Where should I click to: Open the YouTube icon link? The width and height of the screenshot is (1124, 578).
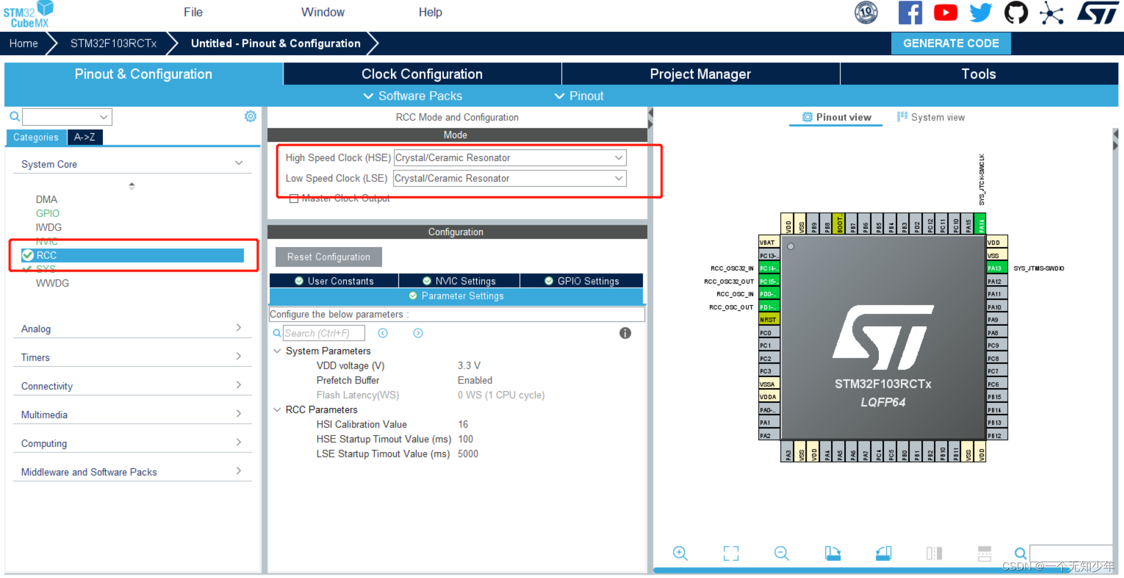pos(945,12)
